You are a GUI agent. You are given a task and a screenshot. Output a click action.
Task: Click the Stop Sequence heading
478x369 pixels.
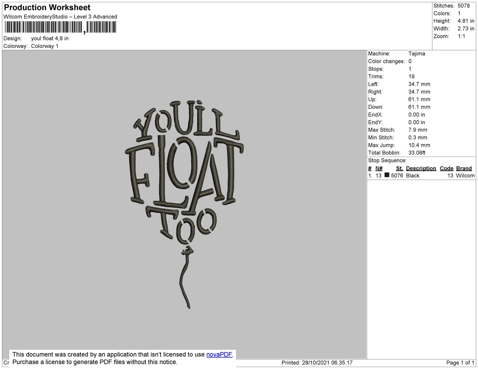click(387, 160)
